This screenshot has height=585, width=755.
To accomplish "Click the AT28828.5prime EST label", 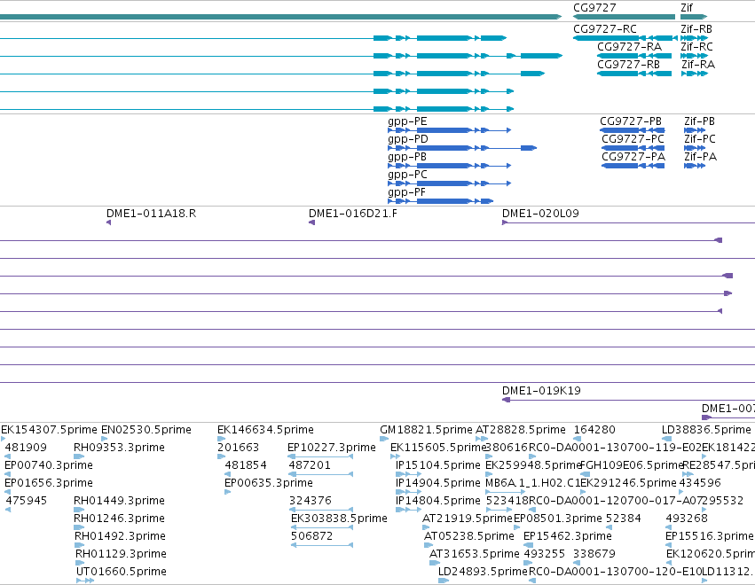I will [x=521, y=430].
